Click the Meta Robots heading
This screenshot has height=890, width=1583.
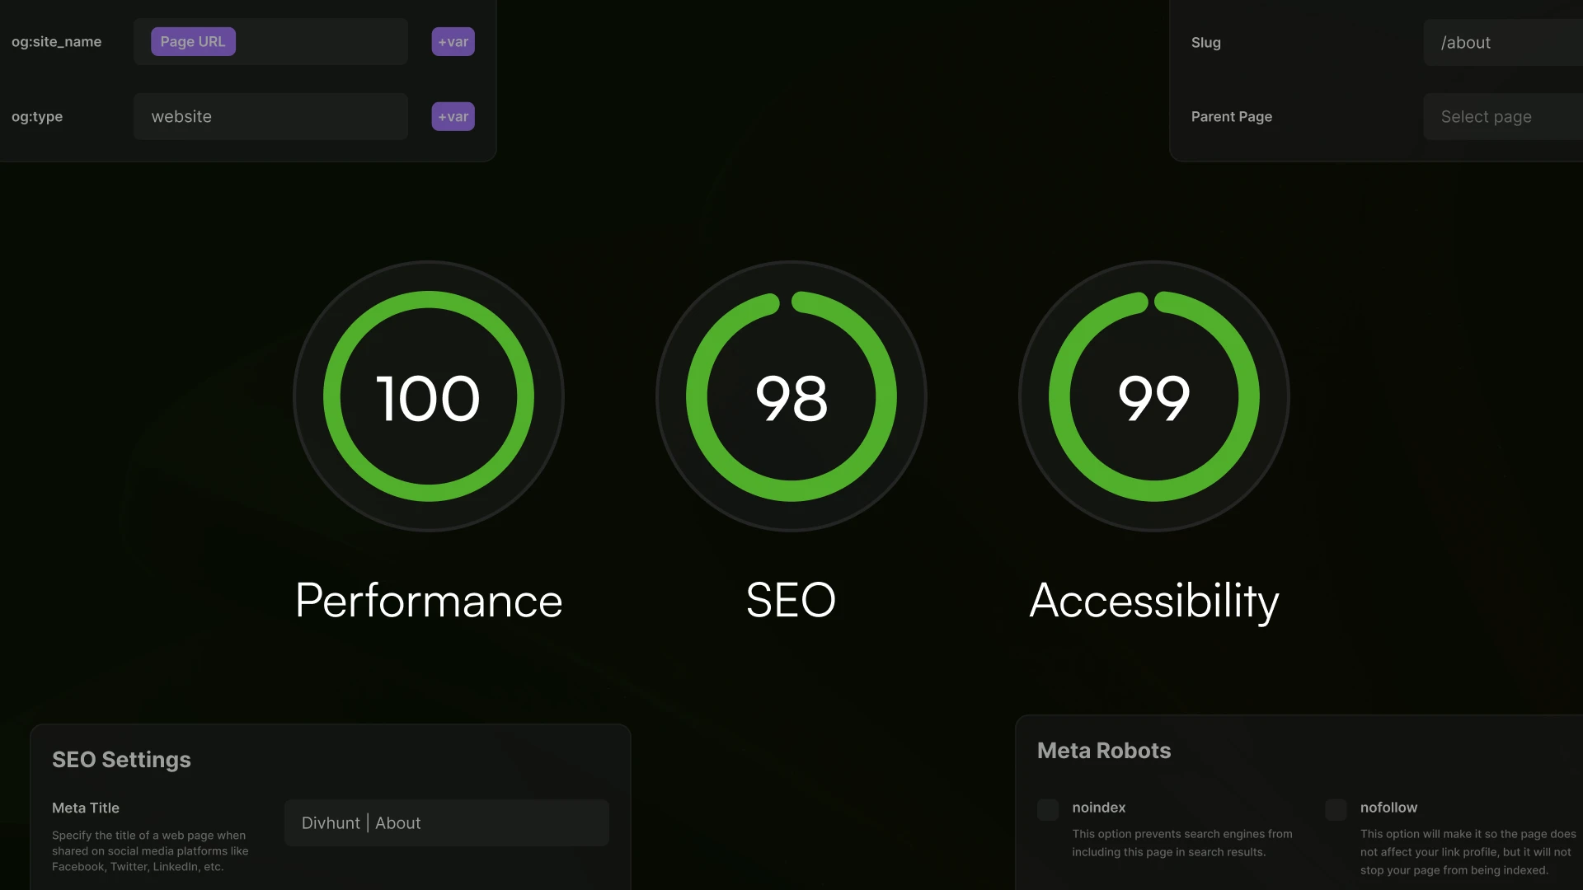coord(1103,751)
